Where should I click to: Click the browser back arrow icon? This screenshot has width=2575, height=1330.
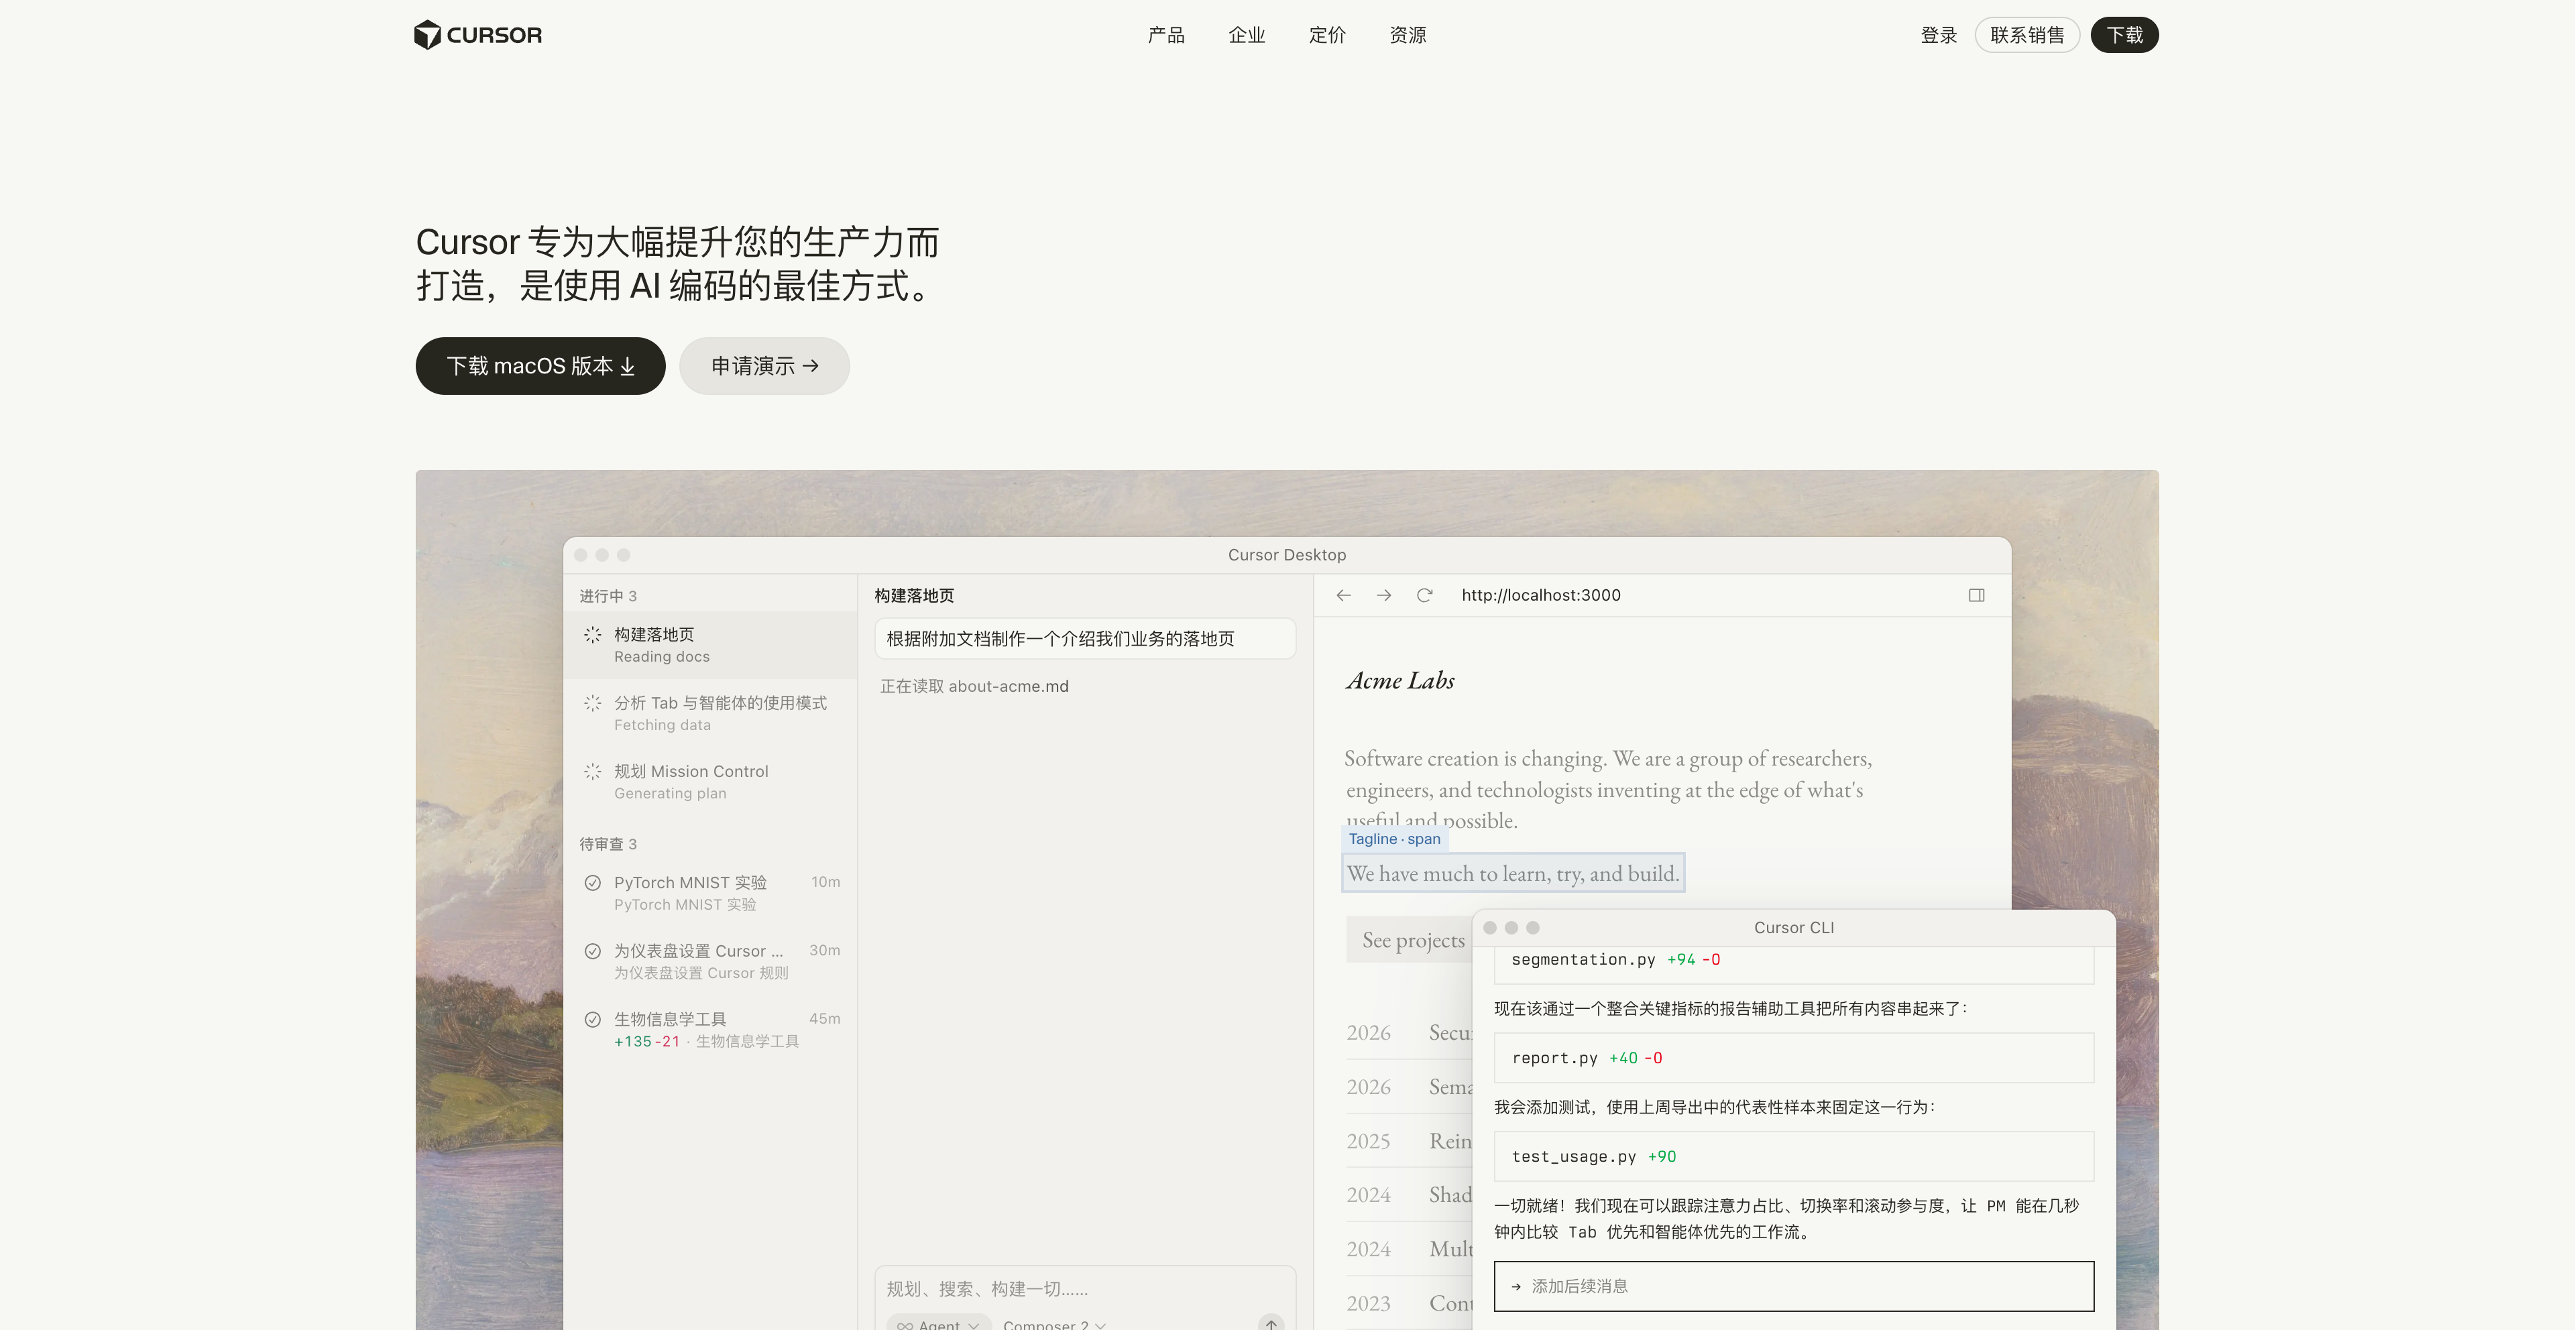point(1342,595)
